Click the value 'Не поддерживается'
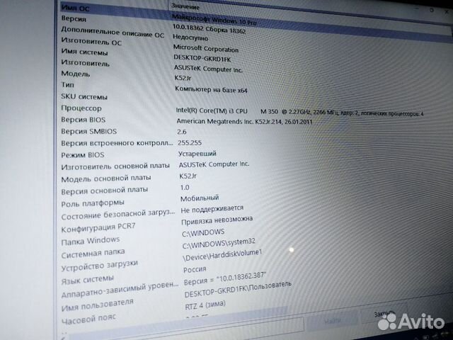Viewport: 453px width, 340px height. (212, 209)
